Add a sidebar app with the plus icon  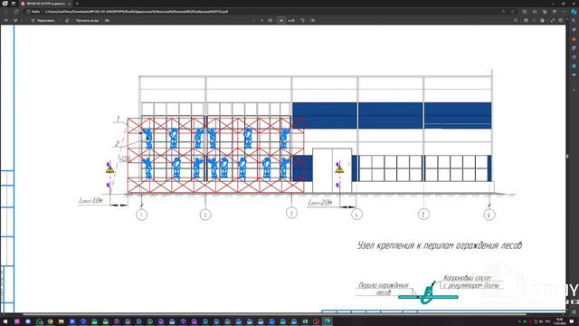(x=574, y=90)
